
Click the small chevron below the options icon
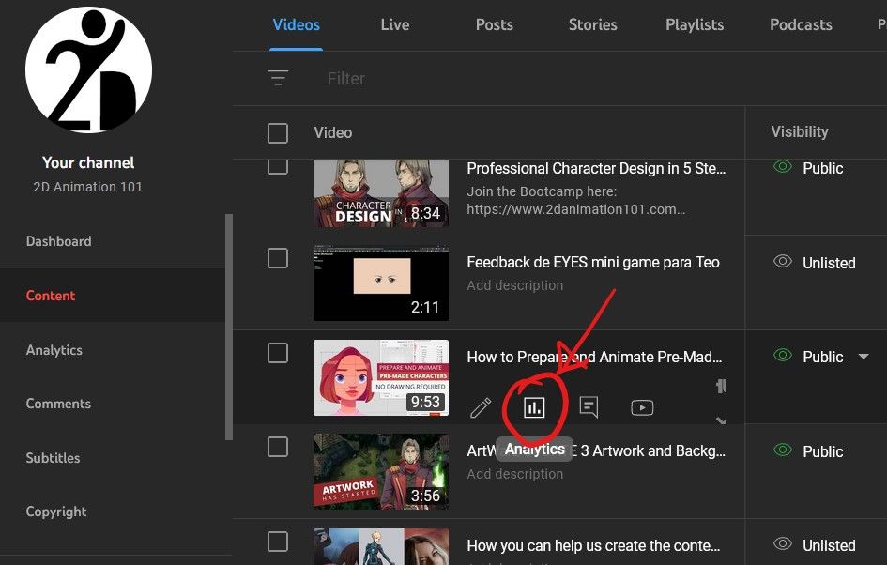[x=721, y=420]
